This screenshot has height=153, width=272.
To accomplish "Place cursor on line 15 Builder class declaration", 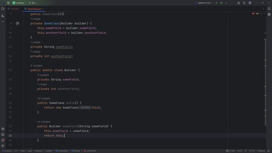I will coord(55,70).
